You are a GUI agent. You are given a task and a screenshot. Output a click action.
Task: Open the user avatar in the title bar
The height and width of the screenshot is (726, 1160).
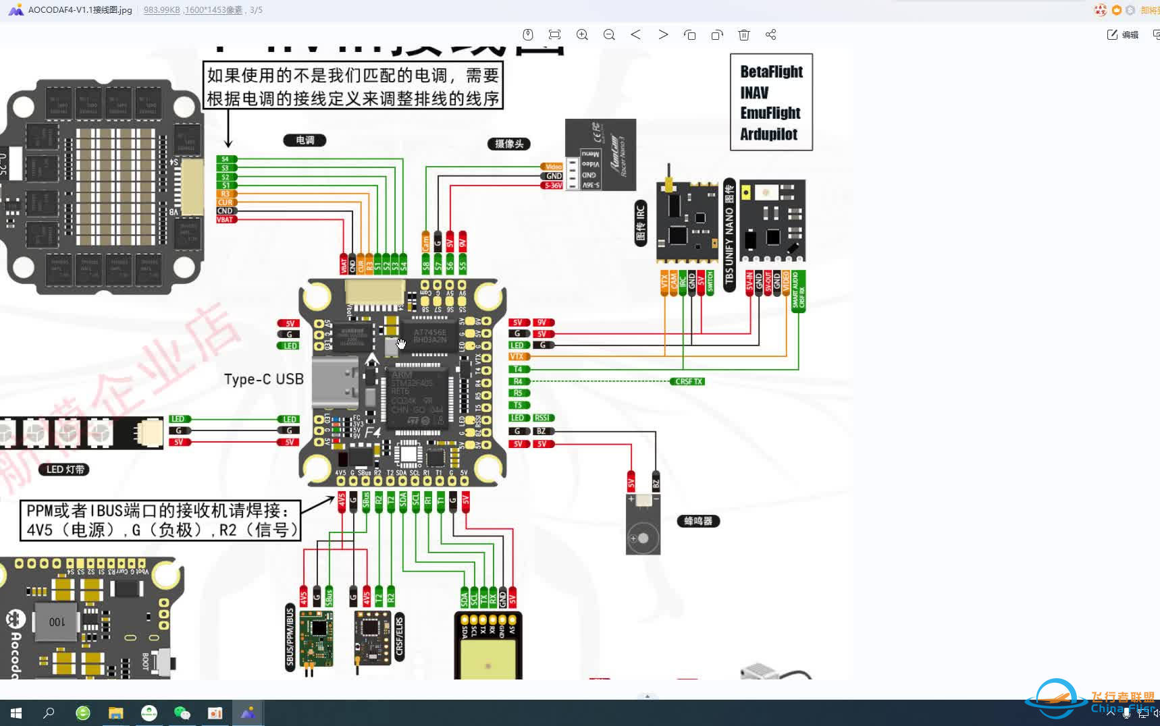point(1101,10)
